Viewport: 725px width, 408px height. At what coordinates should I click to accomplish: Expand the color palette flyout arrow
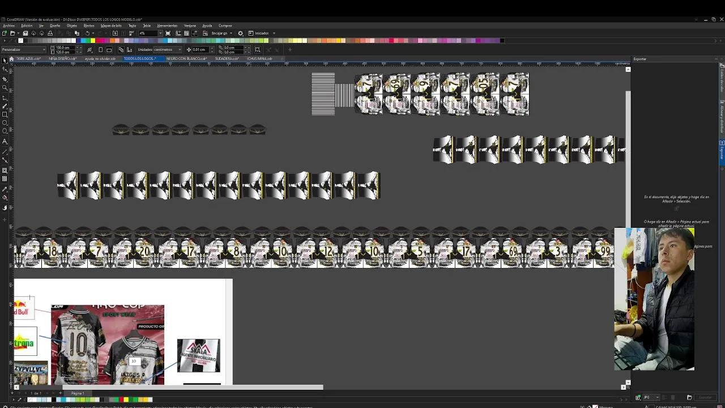(5, 41)
